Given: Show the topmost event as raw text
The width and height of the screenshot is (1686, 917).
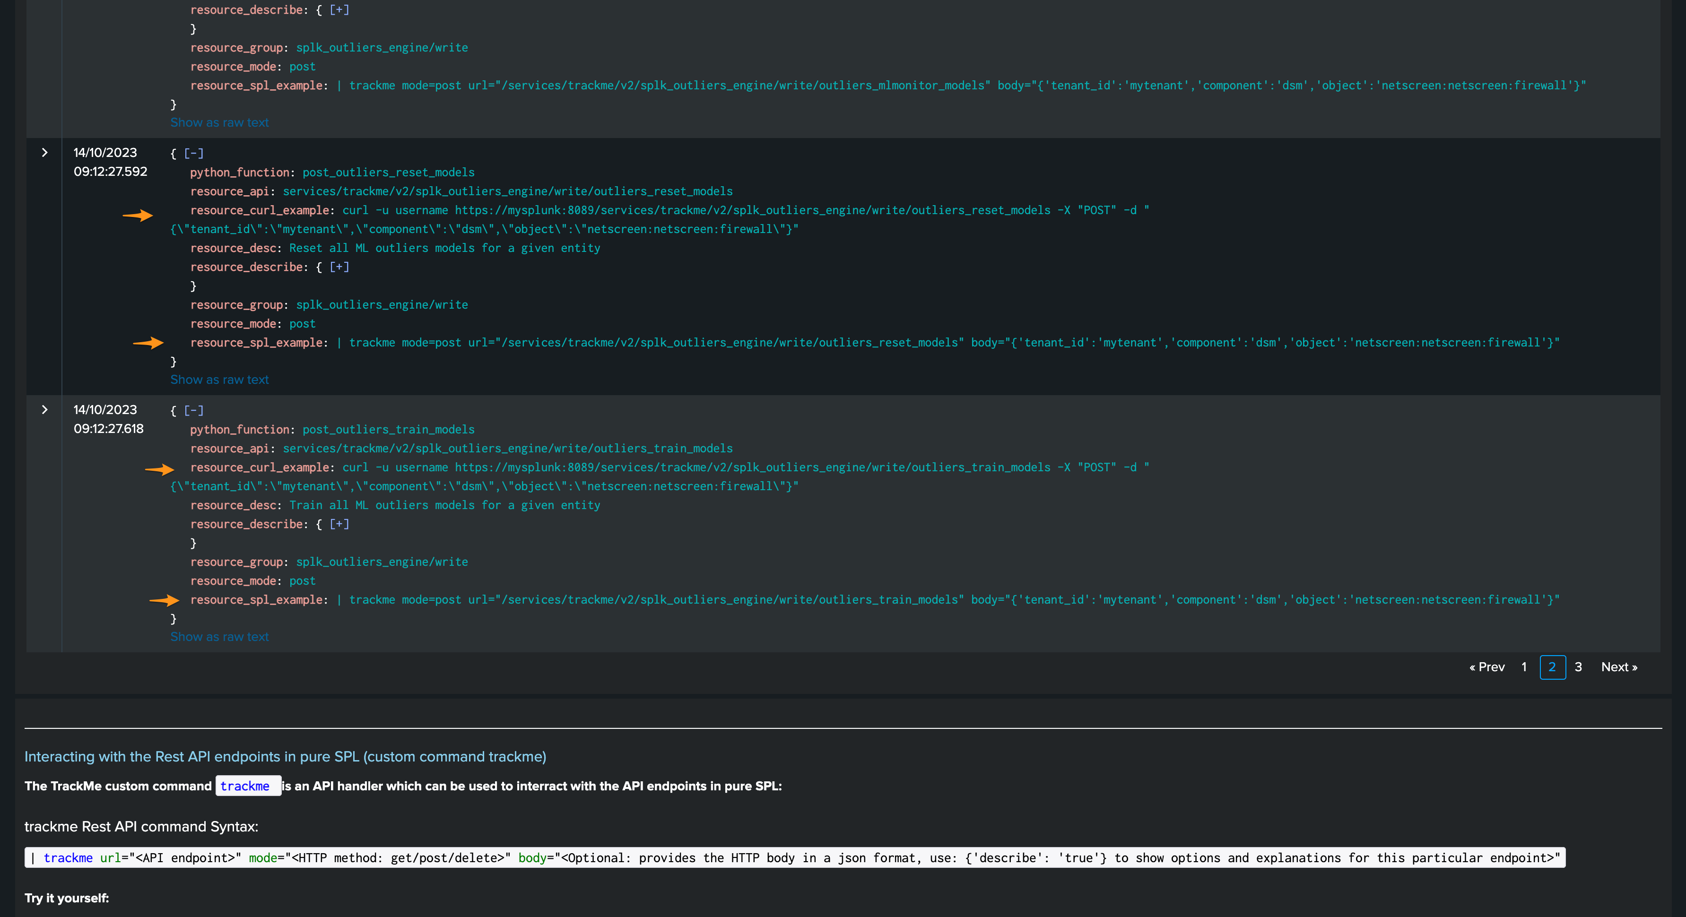Looking at the screenshot, I should point(219,122).
